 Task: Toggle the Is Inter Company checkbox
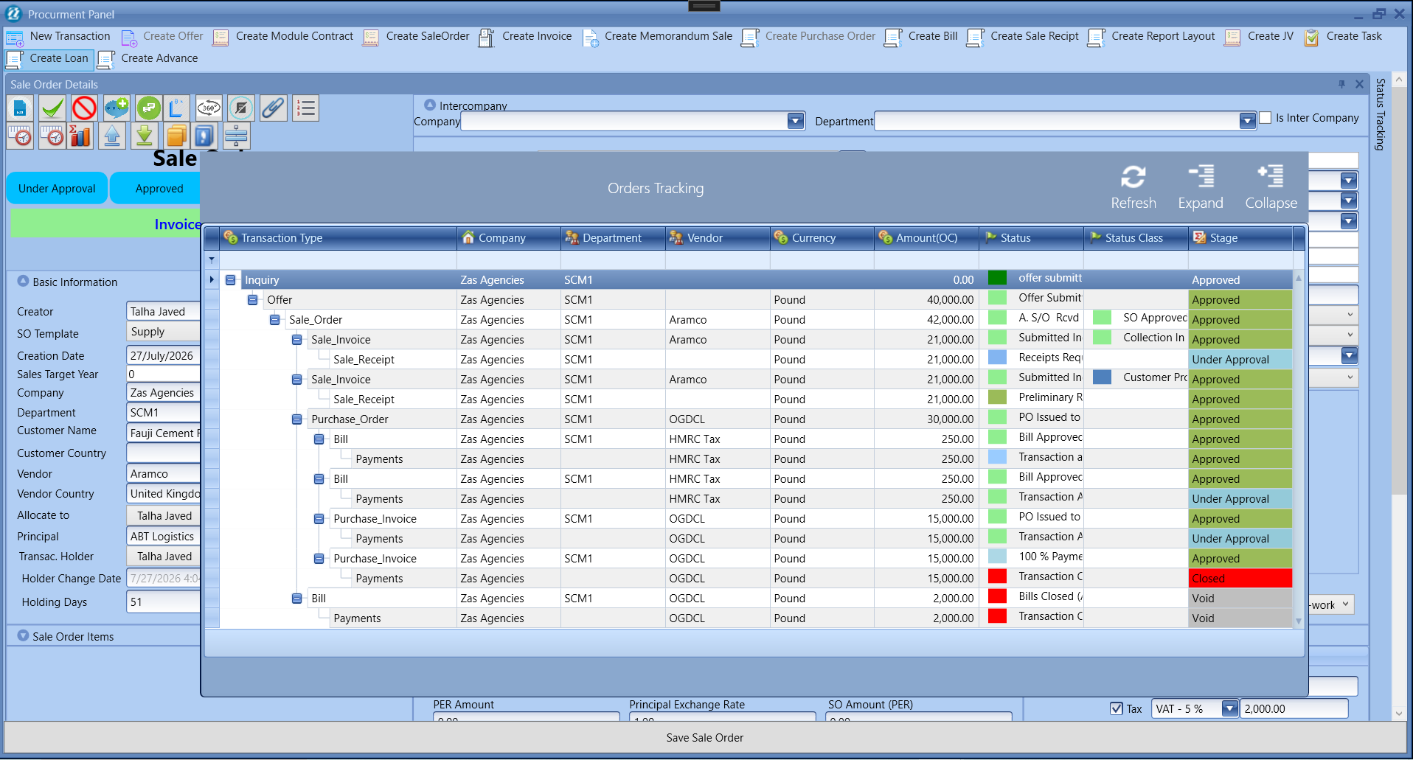[1266, 118]
